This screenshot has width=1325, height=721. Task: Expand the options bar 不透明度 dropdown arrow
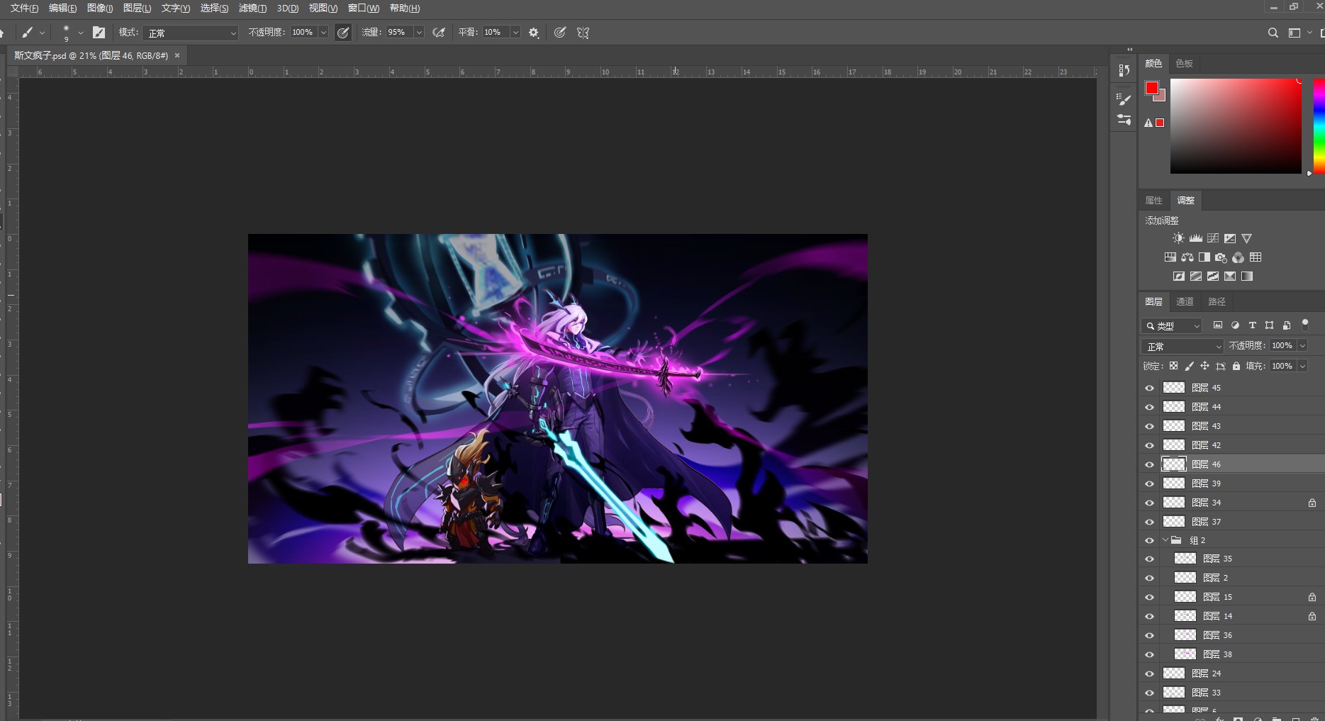click(x=323, y=33)
